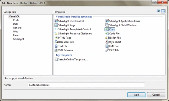Open the dialog Help question-mark button
The width and height of the screenshot is (169, 101).
click(155, 2)
